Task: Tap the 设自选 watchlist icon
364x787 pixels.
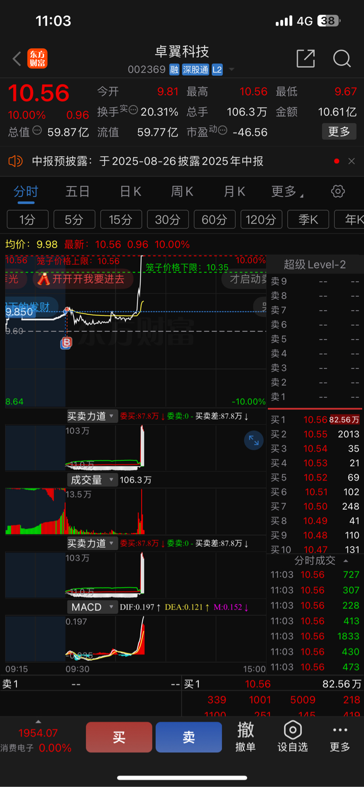Action: click(292, 737)
